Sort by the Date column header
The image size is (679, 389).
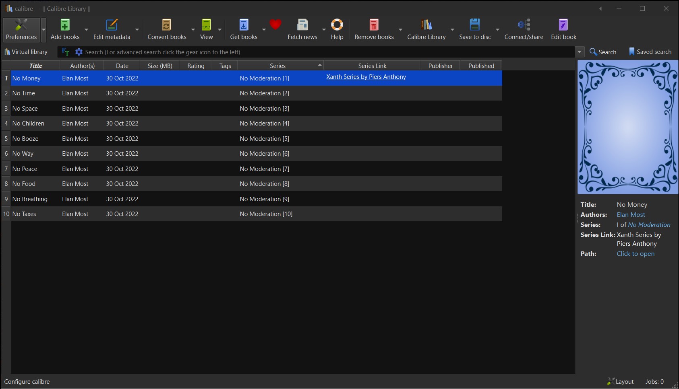point(122,66)
